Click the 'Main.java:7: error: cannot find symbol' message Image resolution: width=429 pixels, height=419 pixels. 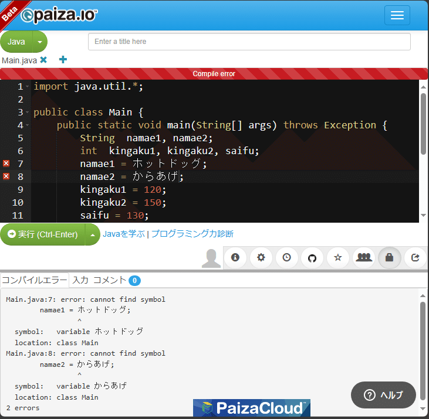pos(86,299)
